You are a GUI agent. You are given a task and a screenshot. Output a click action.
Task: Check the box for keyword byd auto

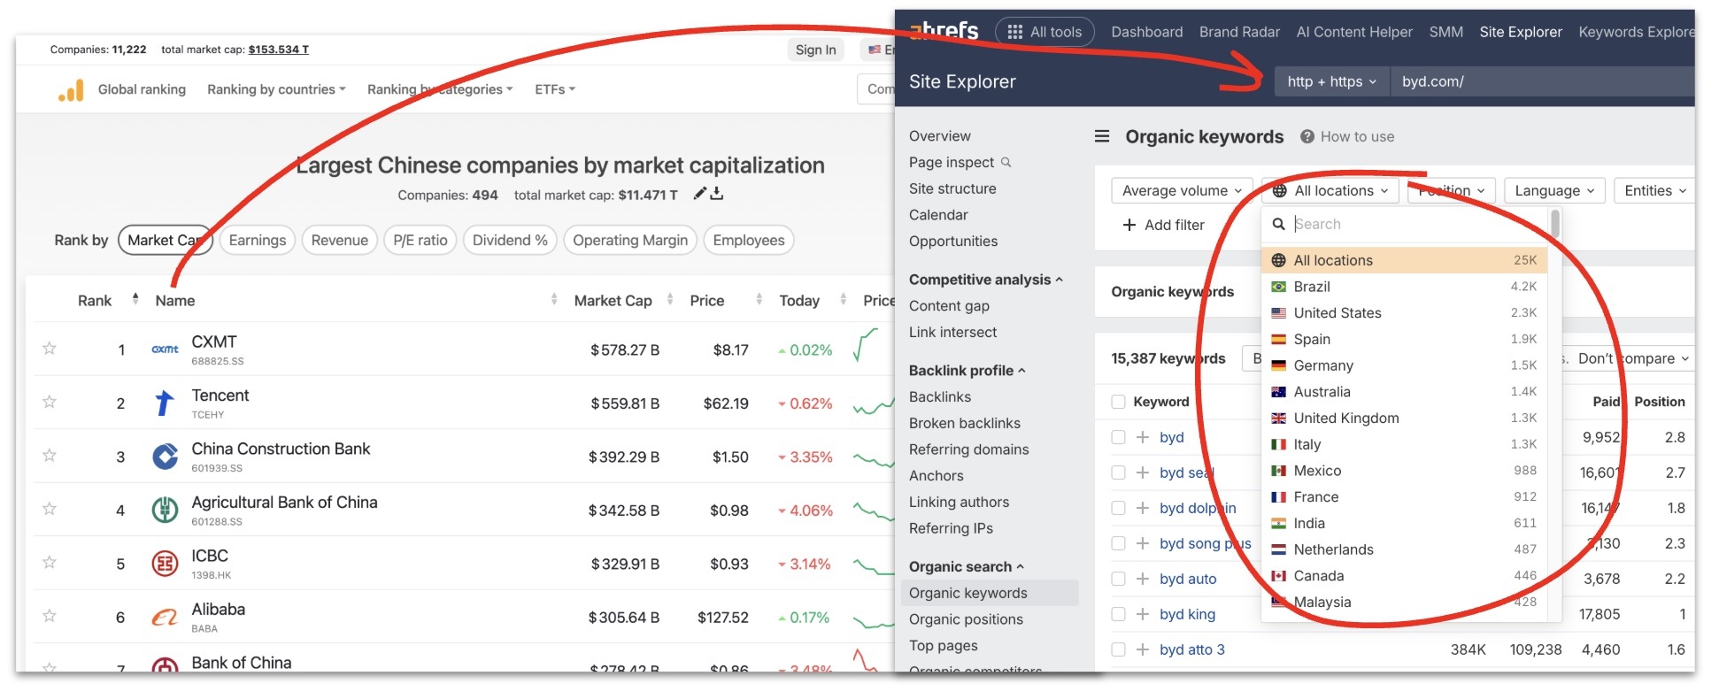[1118, 579]
